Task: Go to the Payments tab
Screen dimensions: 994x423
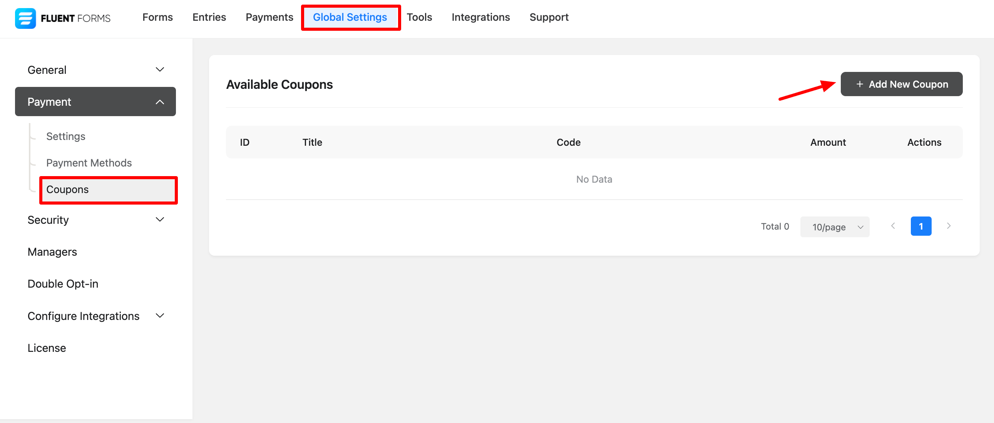Action: (x=269, y=17)
